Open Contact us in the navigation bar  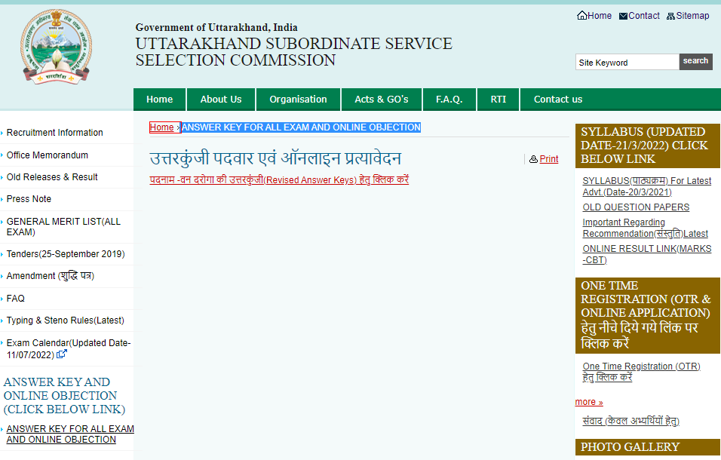(x=558, y=100)
